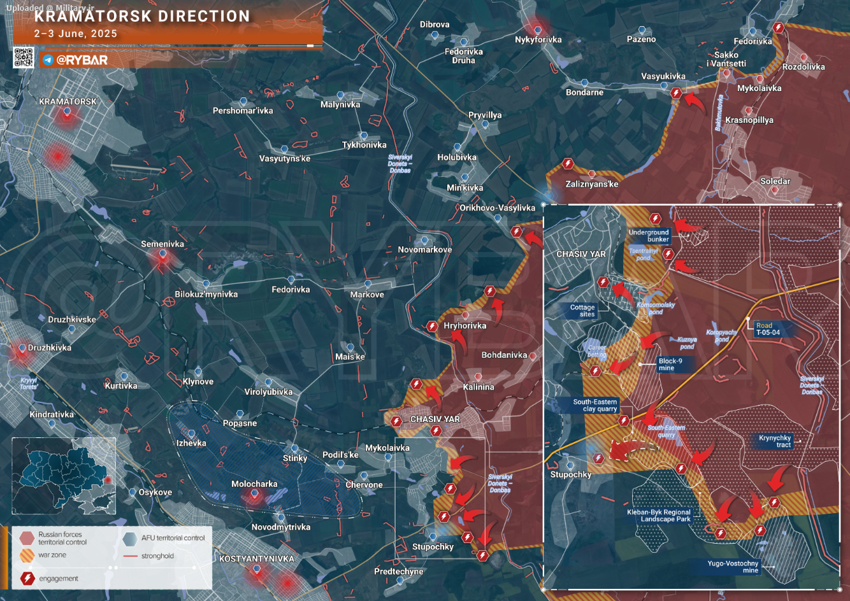Click the 'CHASIV YAR' label in the inset map
850x601 pixels.
(x=581, y=254)
